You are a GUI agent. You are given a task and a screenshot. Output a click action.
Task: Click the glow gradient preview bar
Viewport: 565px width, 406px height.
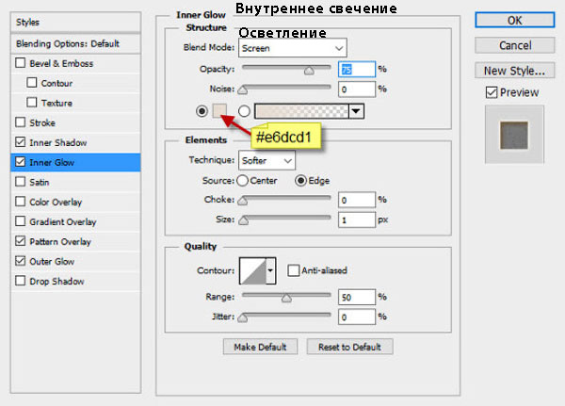click(x=301, y=111)
